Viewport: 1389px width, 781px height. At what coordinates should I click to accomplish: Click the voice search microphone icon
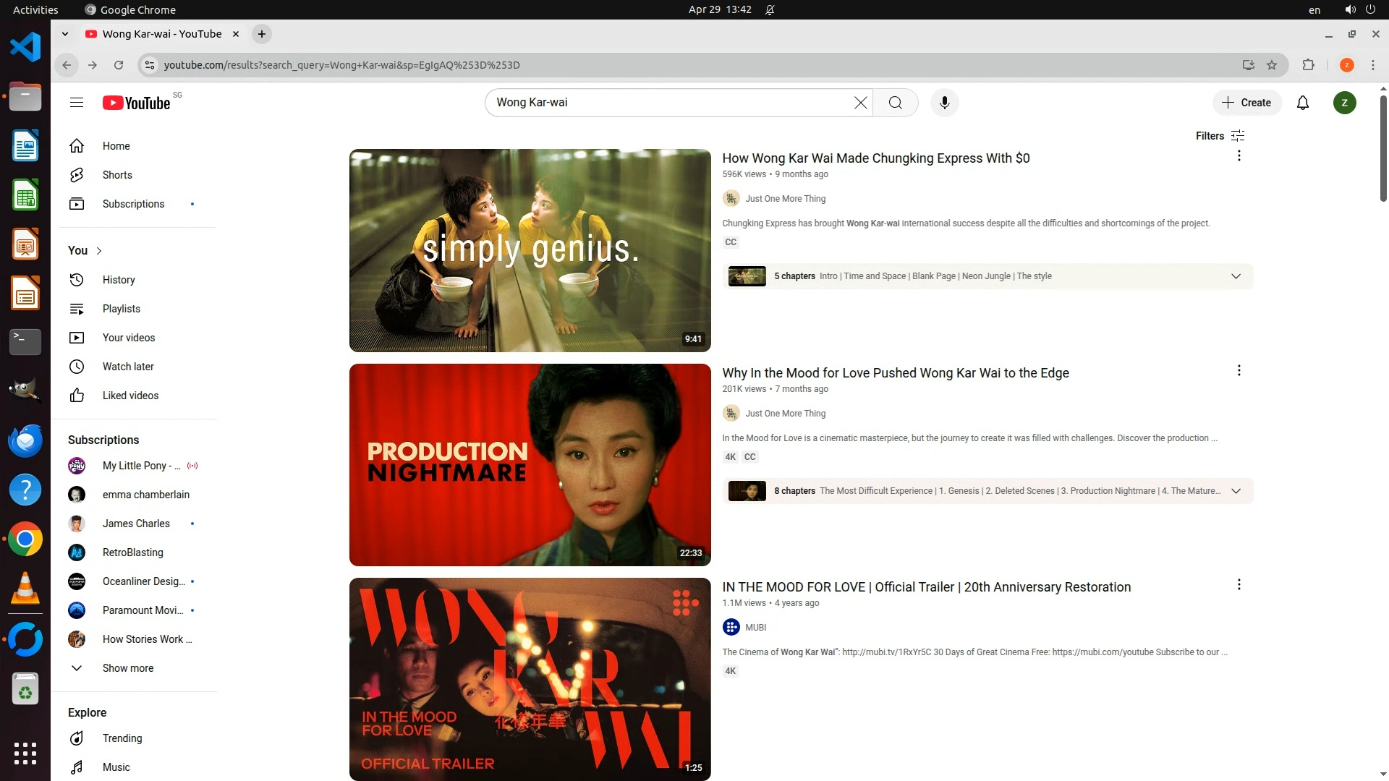pos(944,103)
